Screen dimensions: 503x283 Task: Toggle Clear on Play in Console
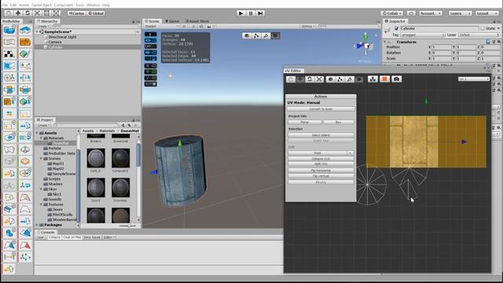[x=72, y=237]
